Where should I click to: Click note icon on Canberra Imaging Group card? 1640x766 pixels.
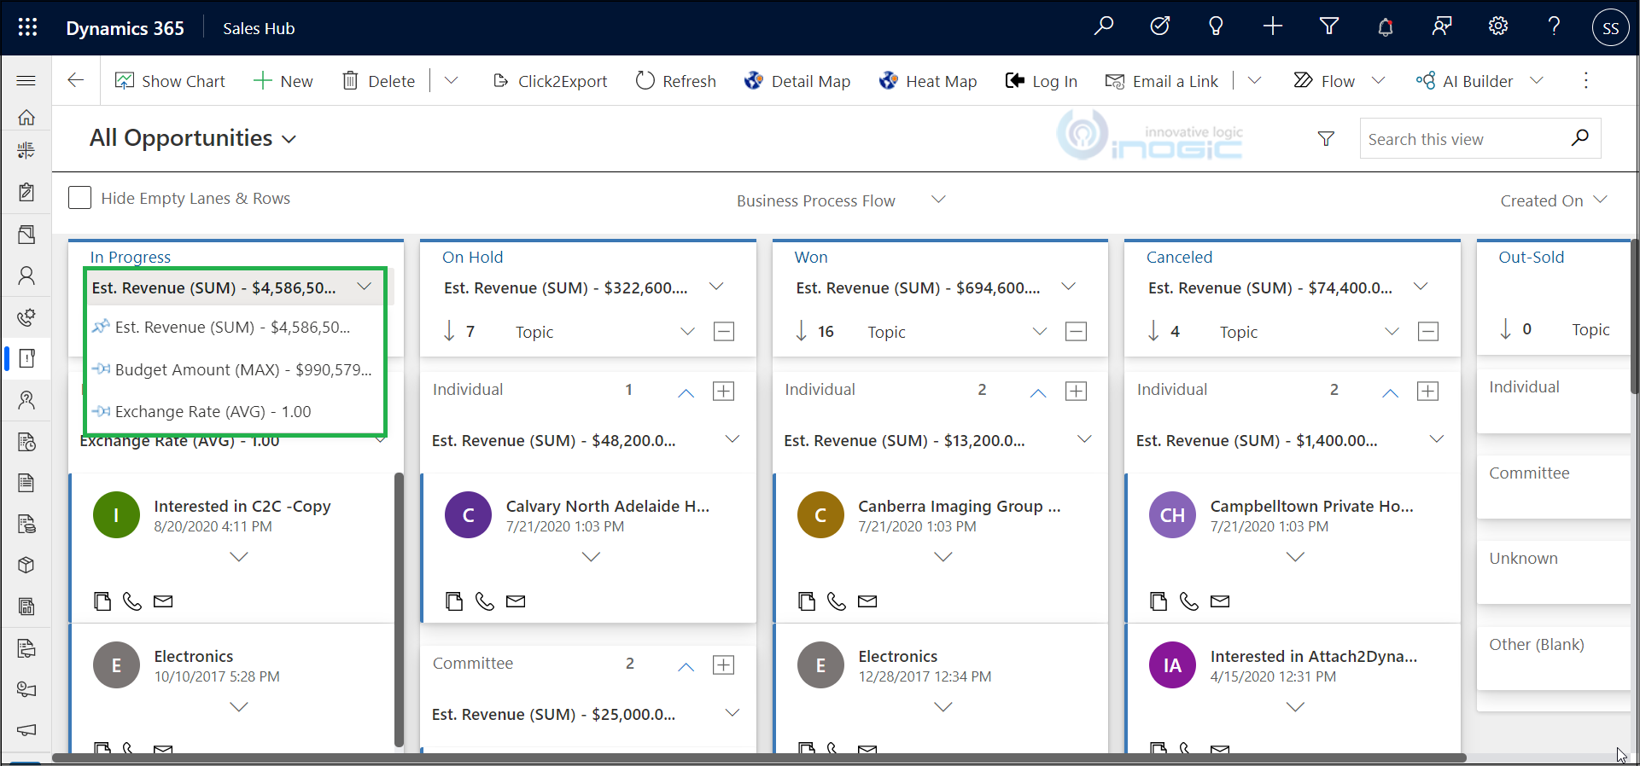[806, 601]
